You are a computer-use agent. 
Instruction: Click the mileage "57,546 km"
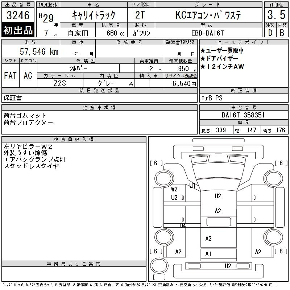(39, 51)
